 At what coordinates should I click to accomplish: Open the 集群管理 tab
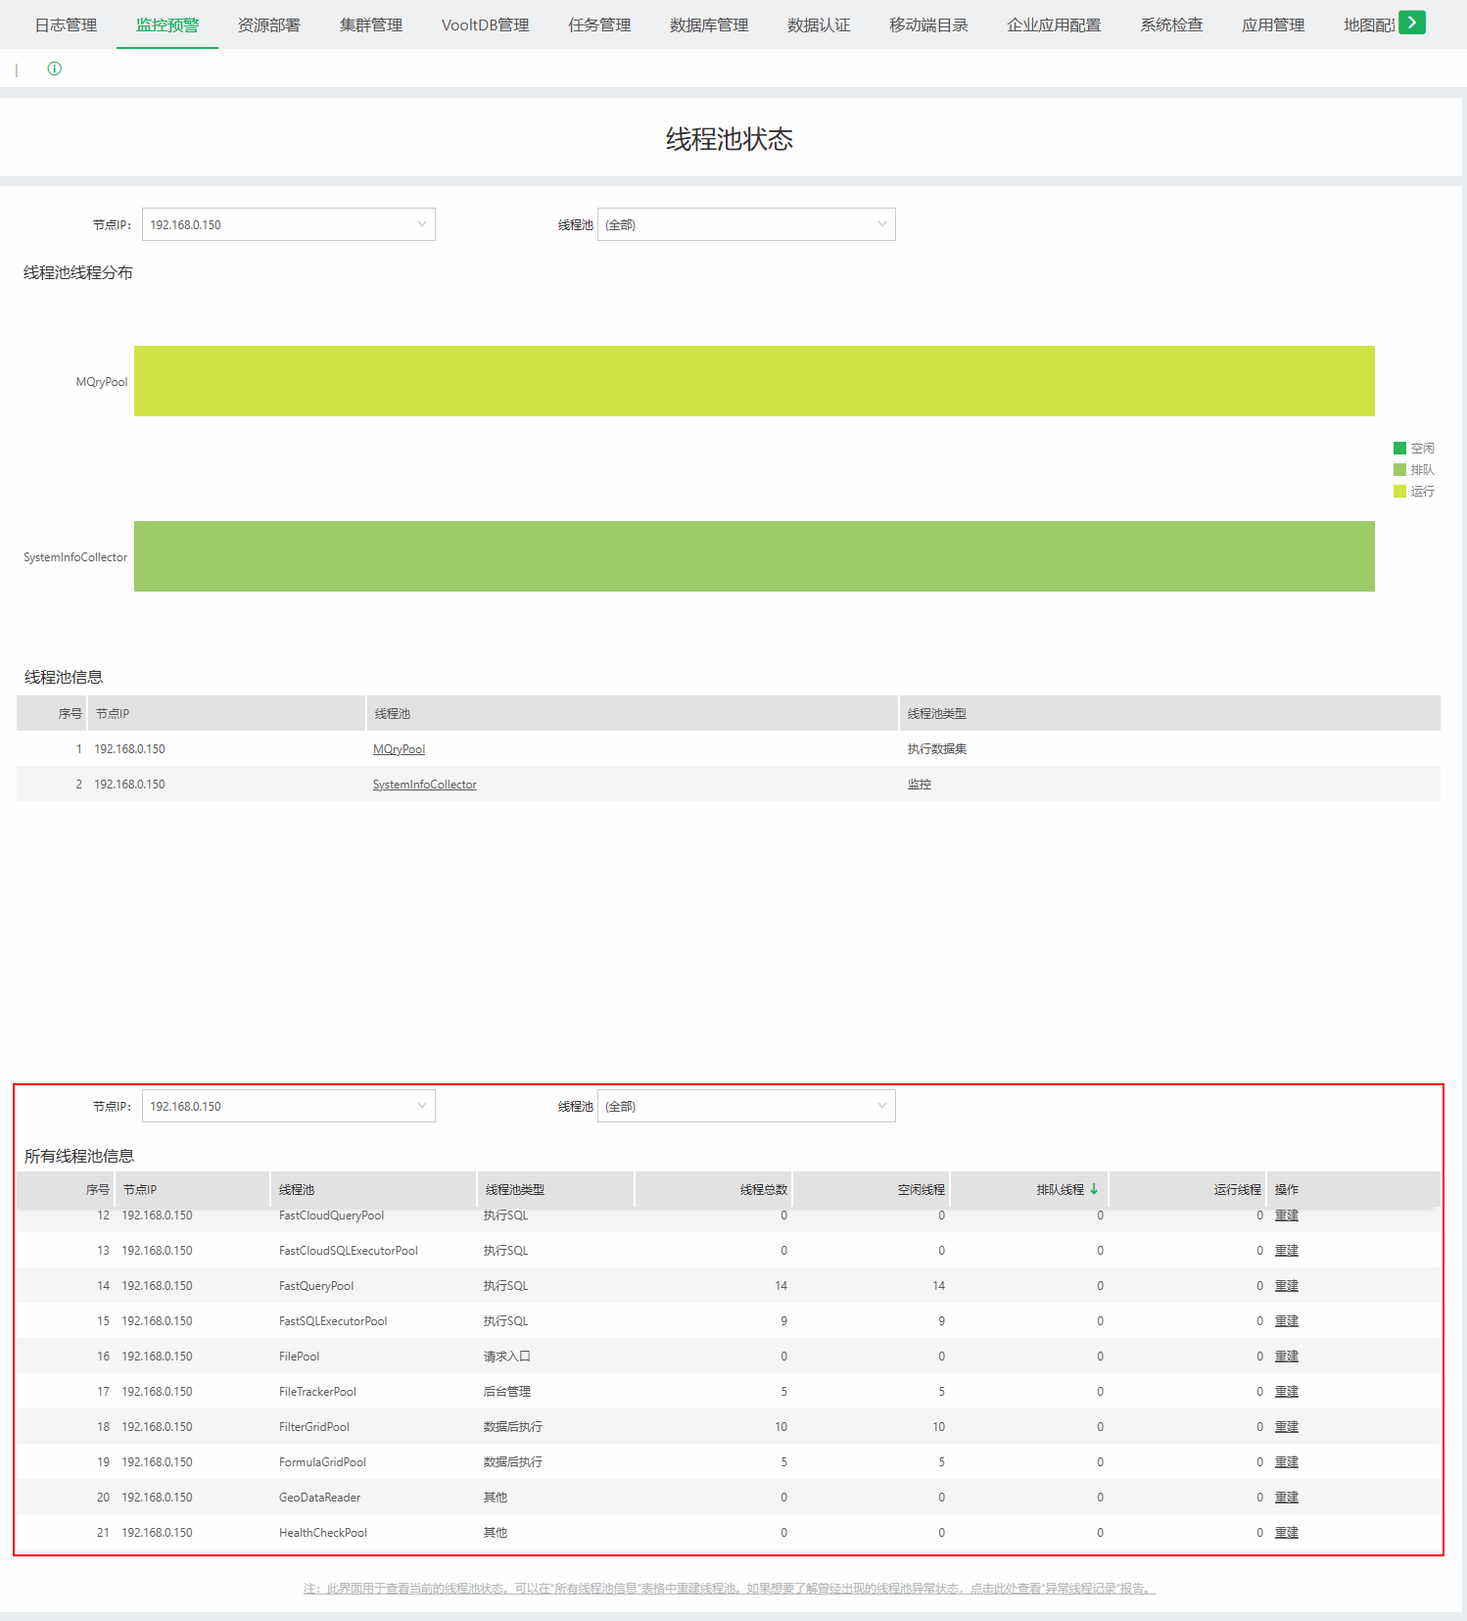coord(371,24)
